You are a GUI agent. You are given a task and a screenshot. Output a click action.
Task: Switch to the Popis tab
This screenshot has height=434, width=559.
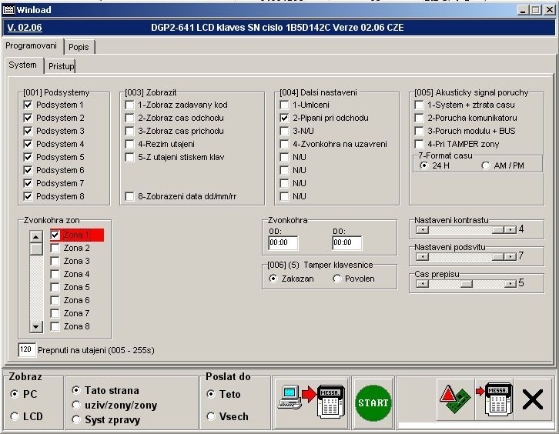(79, 47)
